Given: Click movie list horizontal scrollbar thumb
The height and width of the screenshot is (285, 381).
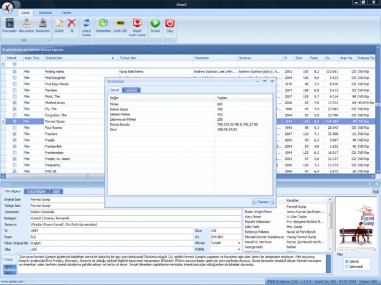Looking at the screenshot, I should coord(88,176).
